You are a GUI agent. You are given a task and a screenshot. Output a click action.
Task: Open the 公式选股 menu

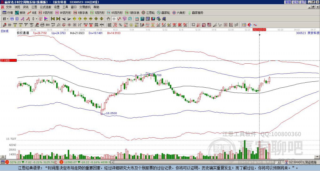46,7
